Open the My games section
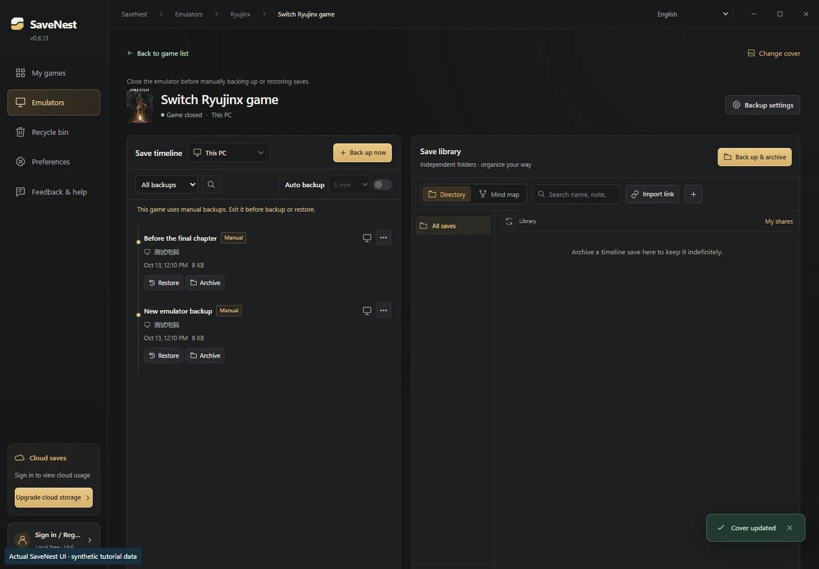The width and height of the screenshot is (819, 569). click(x=53, y=73)
